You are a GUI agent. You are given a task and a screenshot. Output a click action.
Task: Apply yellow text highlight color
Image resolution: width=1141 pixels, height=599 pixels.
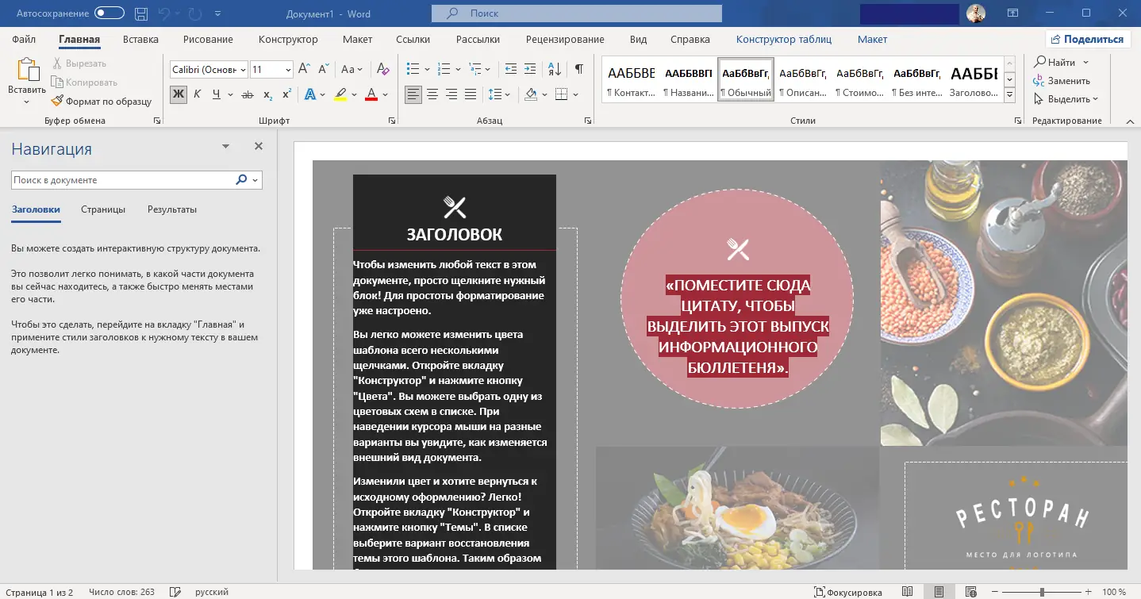pyautogui.click(x=340, y=94)
